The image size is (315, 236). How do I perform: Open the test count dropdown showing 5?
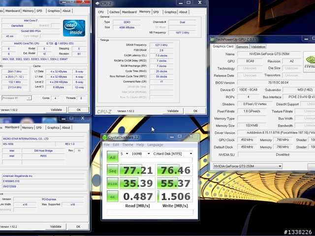click(124, 154)
